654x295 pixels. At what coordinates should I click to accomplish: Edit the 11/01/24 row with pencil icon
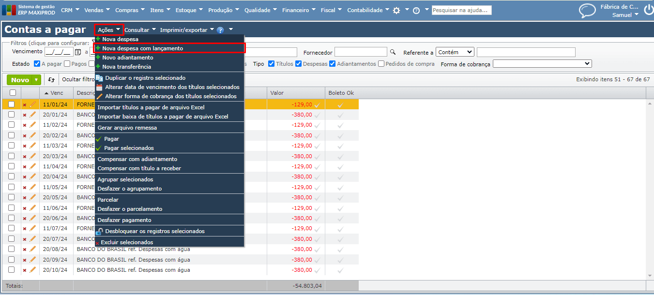33,104
